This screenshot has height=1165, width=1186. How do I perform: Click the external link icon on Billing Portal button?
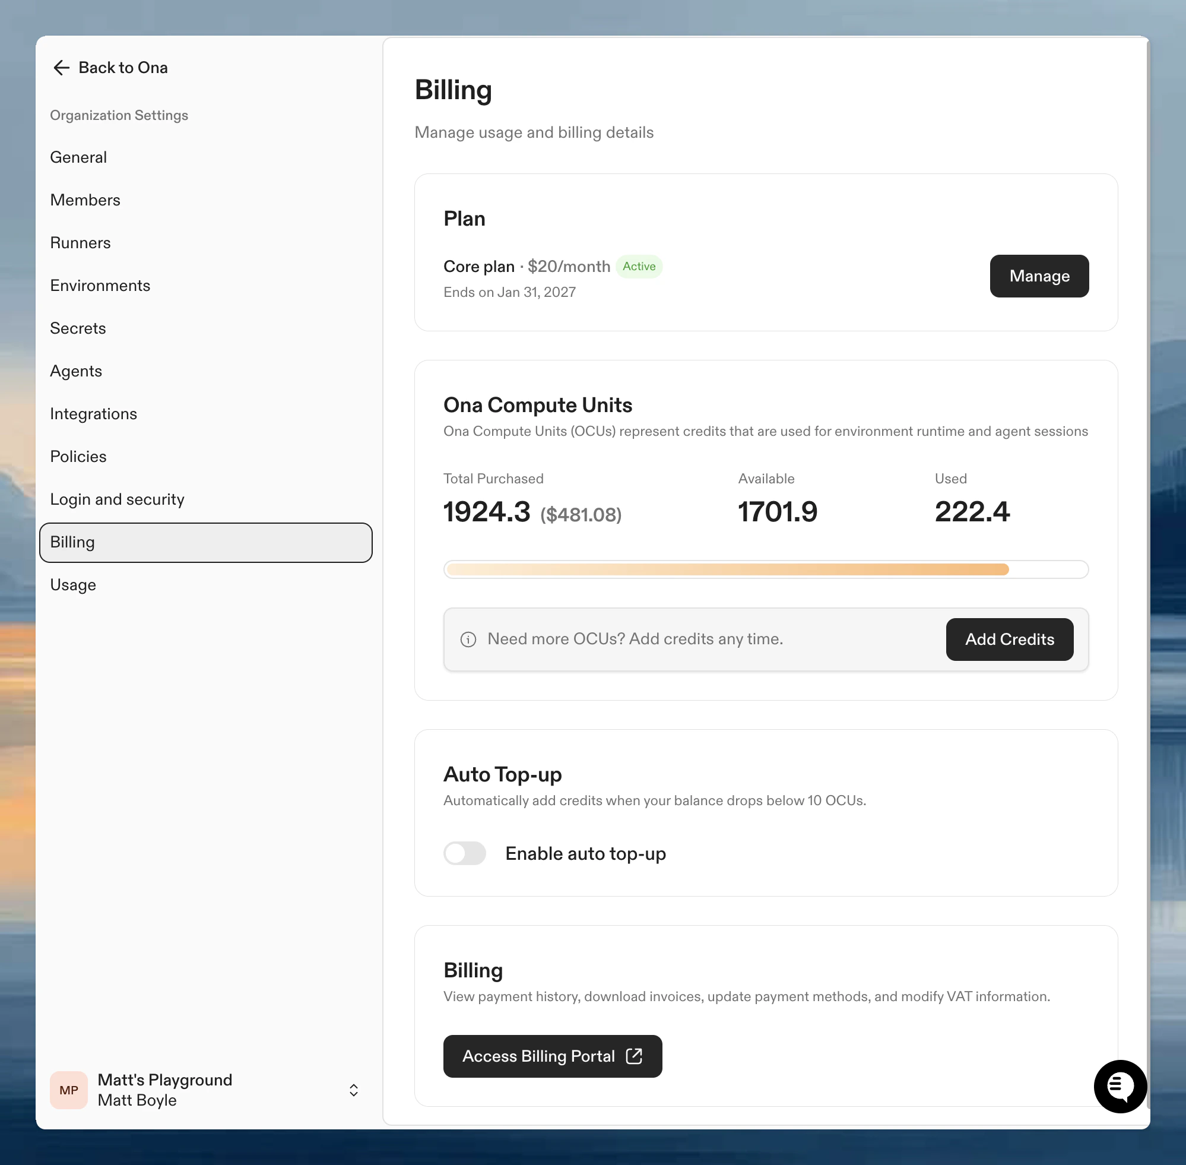coord(634,1056)
